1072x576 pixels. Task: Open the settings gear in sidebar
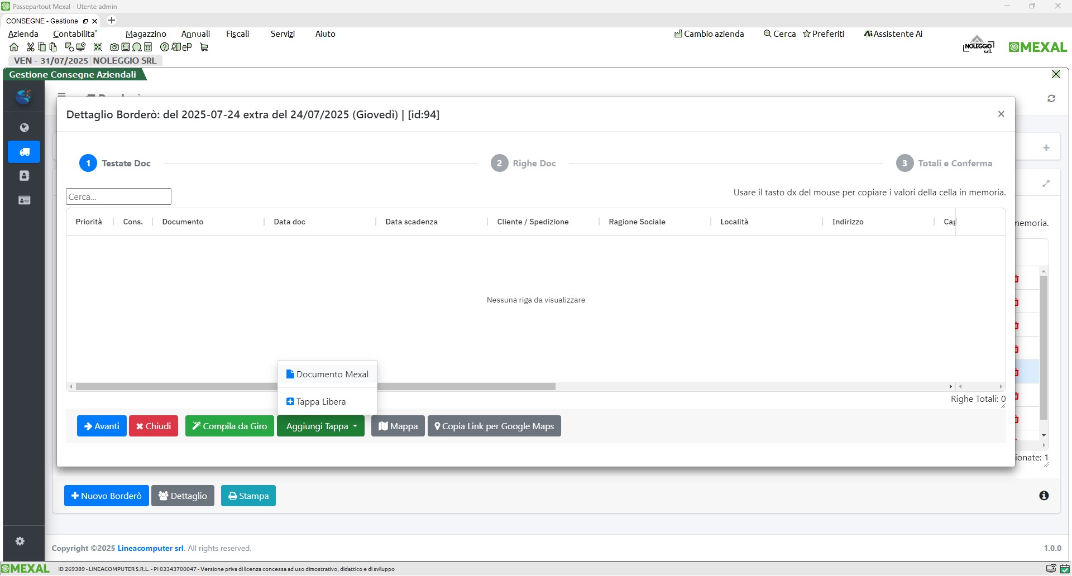pyautogui.click(x=20, y=541)
